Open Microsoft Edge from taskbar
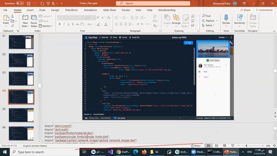The height and width of the screenshot is (156, 277). click(x=135, y=152)
